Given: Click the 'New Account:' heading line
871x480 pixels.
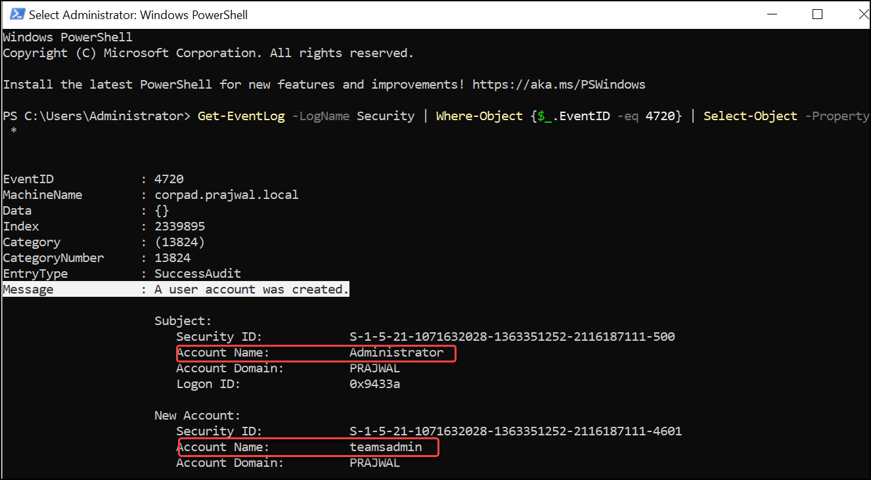Looking at the screenshot, I should coord(198,416).
